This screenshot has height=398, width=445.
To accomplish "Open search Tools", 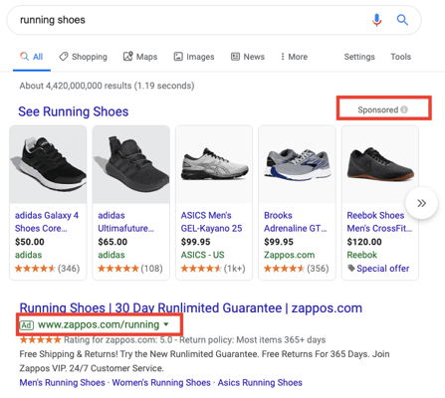I will (x=400, y=57).
